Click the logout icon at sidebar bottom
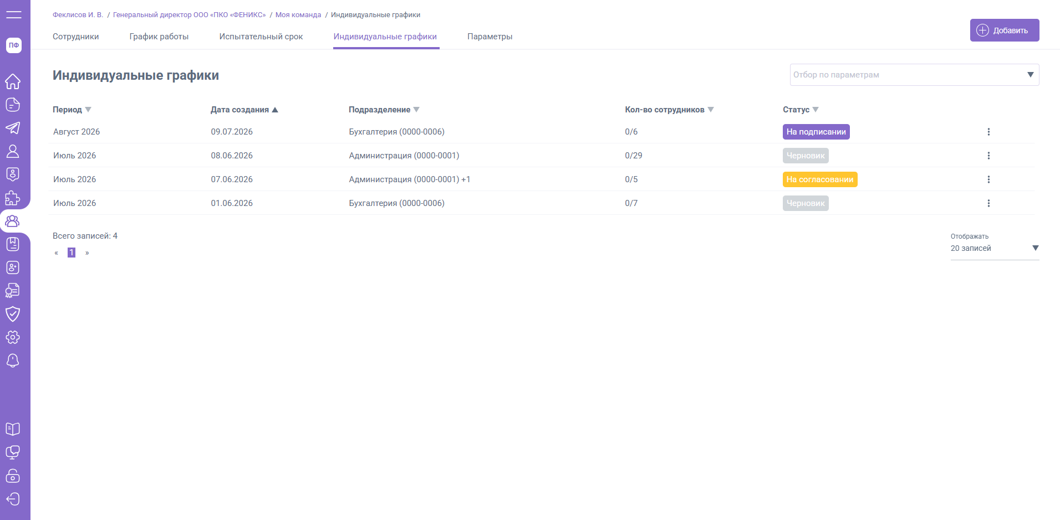Image resolution: width=1060 pixels, height=520 pixels. click(13, 499)
